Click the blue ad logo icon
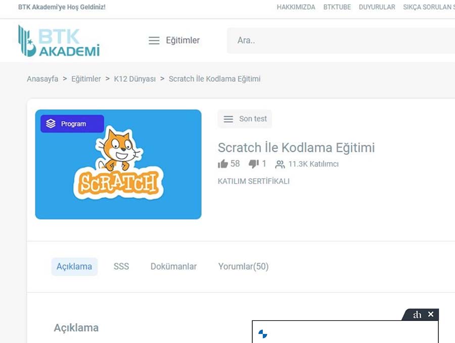 tap(262, 334)
